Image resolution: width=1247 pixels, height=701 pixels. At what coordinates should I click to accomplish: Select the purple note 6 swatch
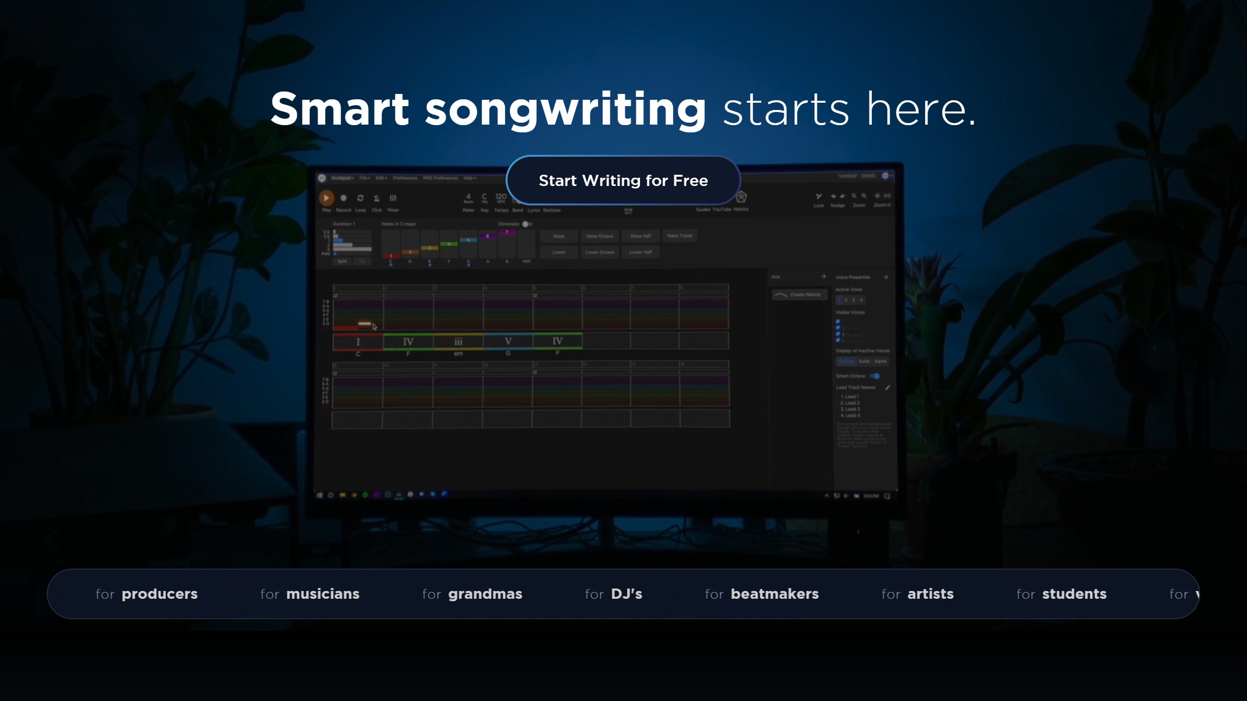click(x=488, y=236)
